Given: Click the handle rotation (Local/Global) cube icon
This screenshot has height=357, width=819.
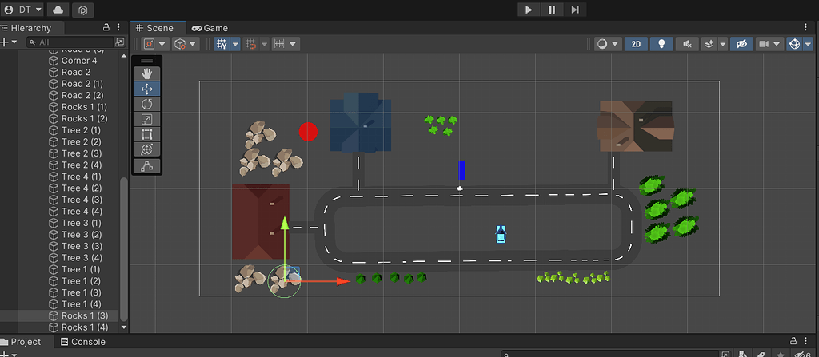Looking at the screenshot, I should tap(180, 45).
